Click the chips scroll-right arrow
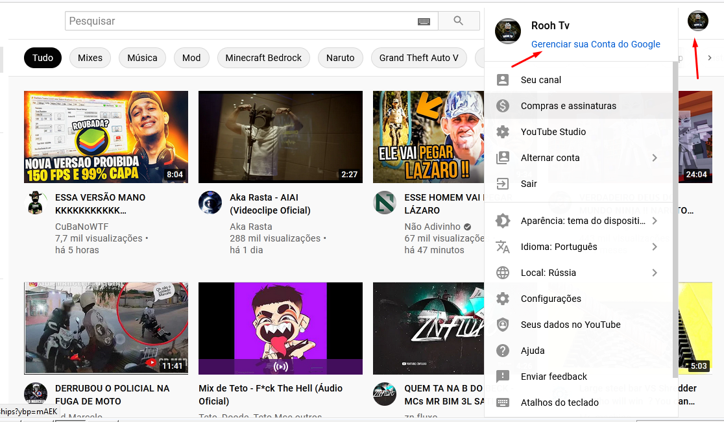This screenshot has width=724, height=422. (x=710, y=58)
